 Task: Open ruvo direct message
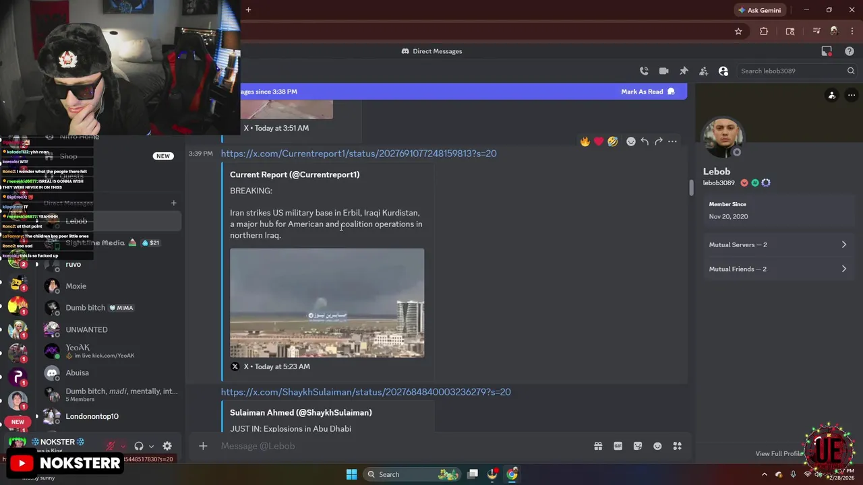tap(109, 264)
